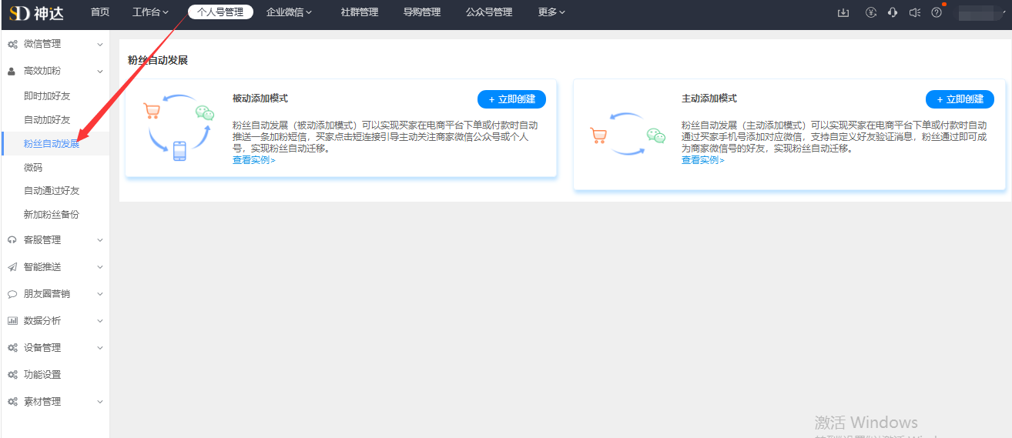This screenshot has height=438, width=1012.
Task: Open the announcements speaker icon
Action: coord(914,12)
